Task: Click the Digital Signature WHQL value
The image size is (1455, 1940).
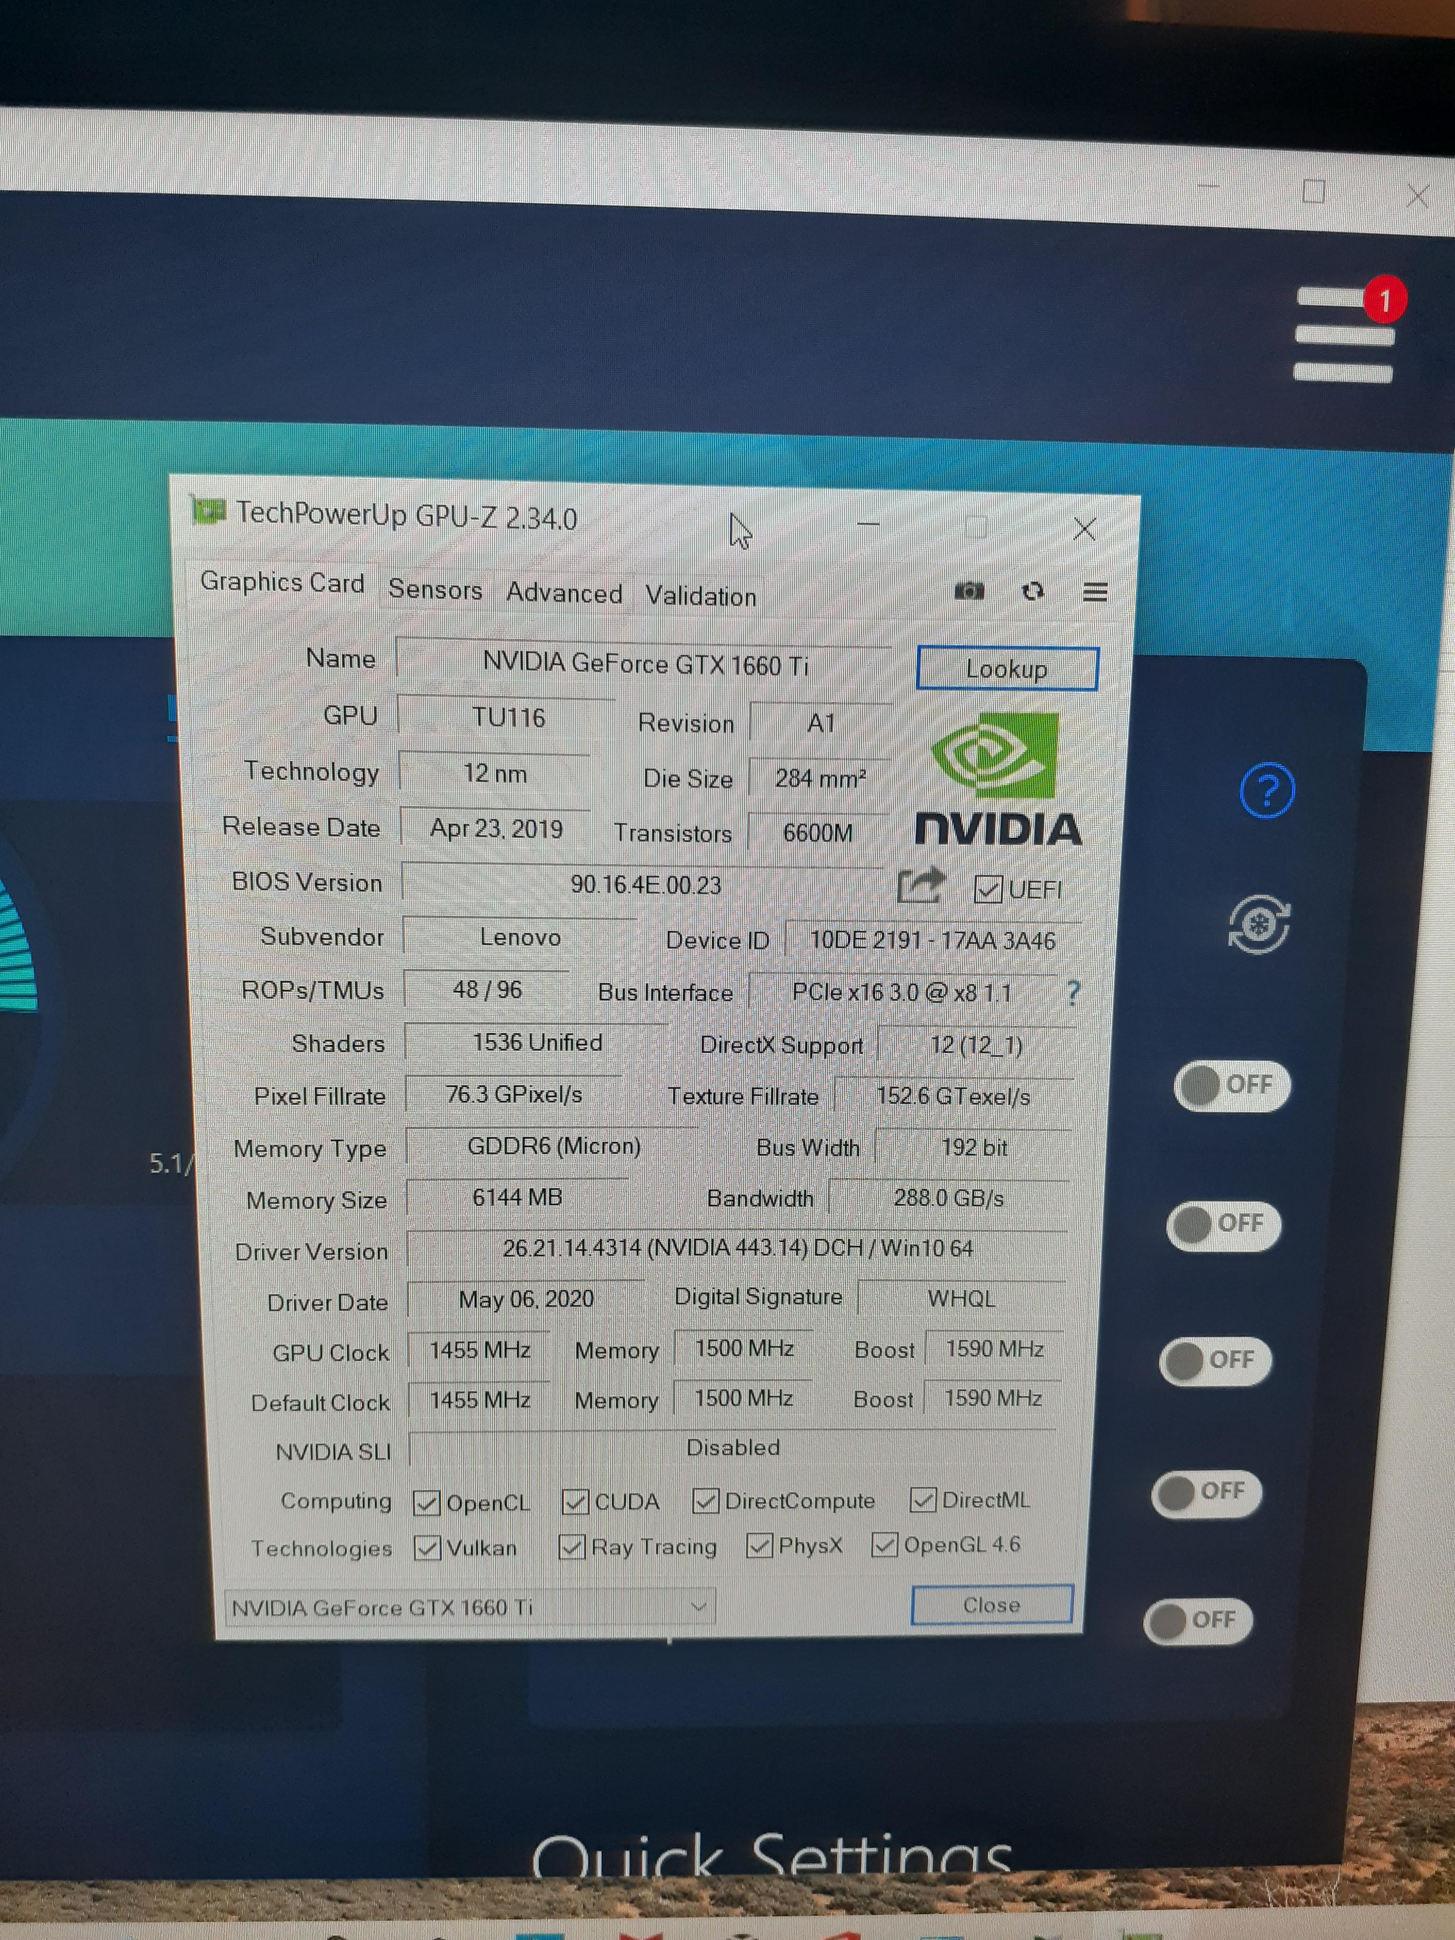Action: (961, 1298)
